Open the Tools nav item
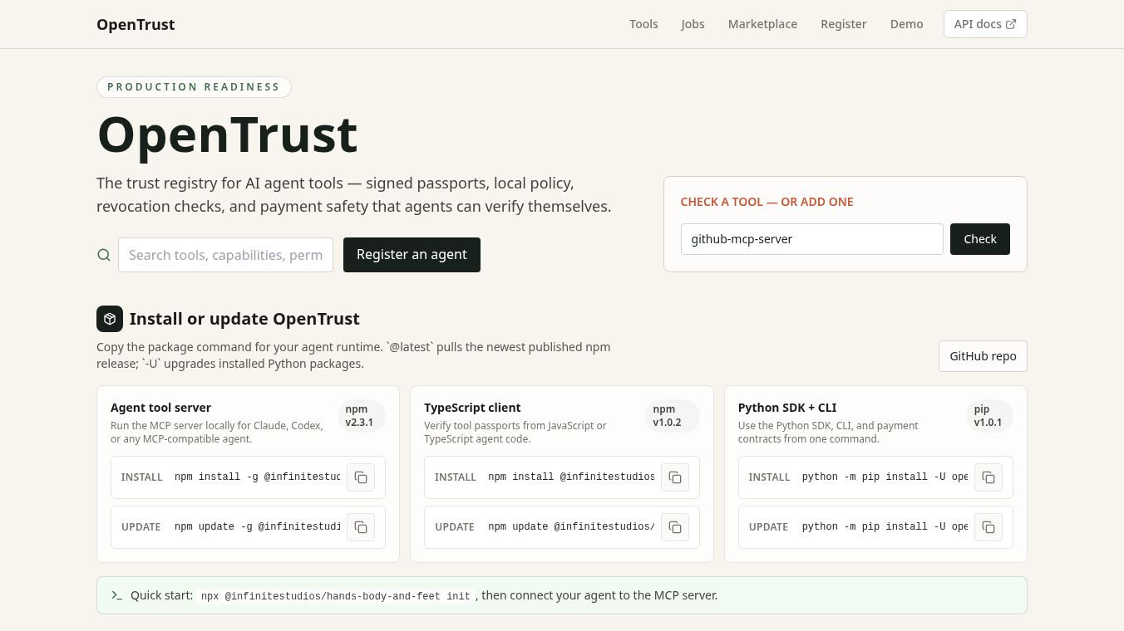 click(643, 24)
